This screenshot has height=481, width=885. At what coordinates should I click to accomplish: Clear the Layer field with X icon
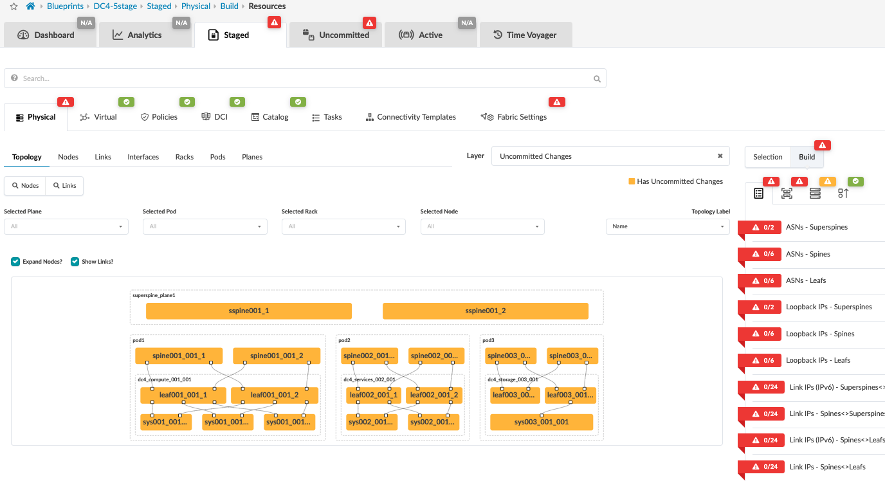tap(720, 156)
